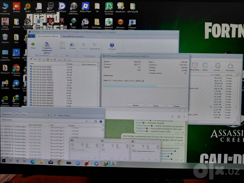Switch to Расширенные настройки tab
The width and height of the screenshot is (244, 183).
click(73, 36)
